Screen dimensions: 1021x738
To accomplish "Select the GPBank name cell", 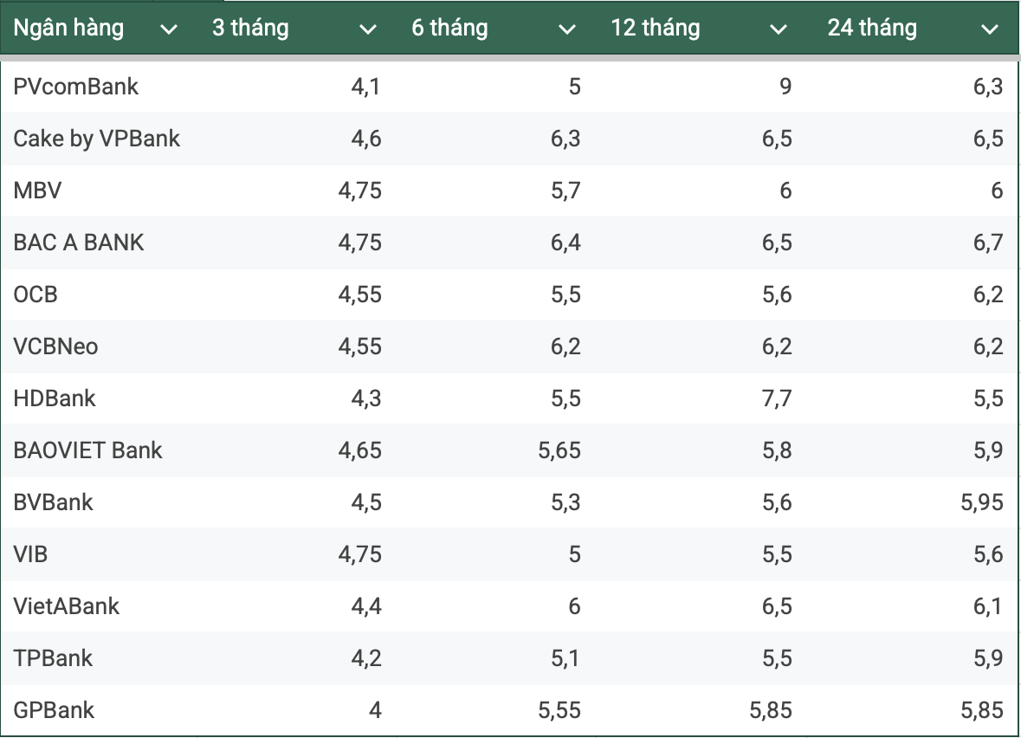I will click(55, 710).
